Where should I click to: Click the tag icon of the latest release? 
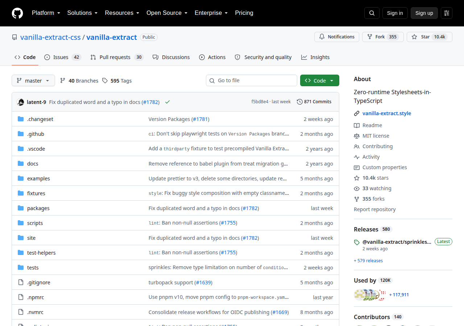pyautogui.click(x=357, y=242)
